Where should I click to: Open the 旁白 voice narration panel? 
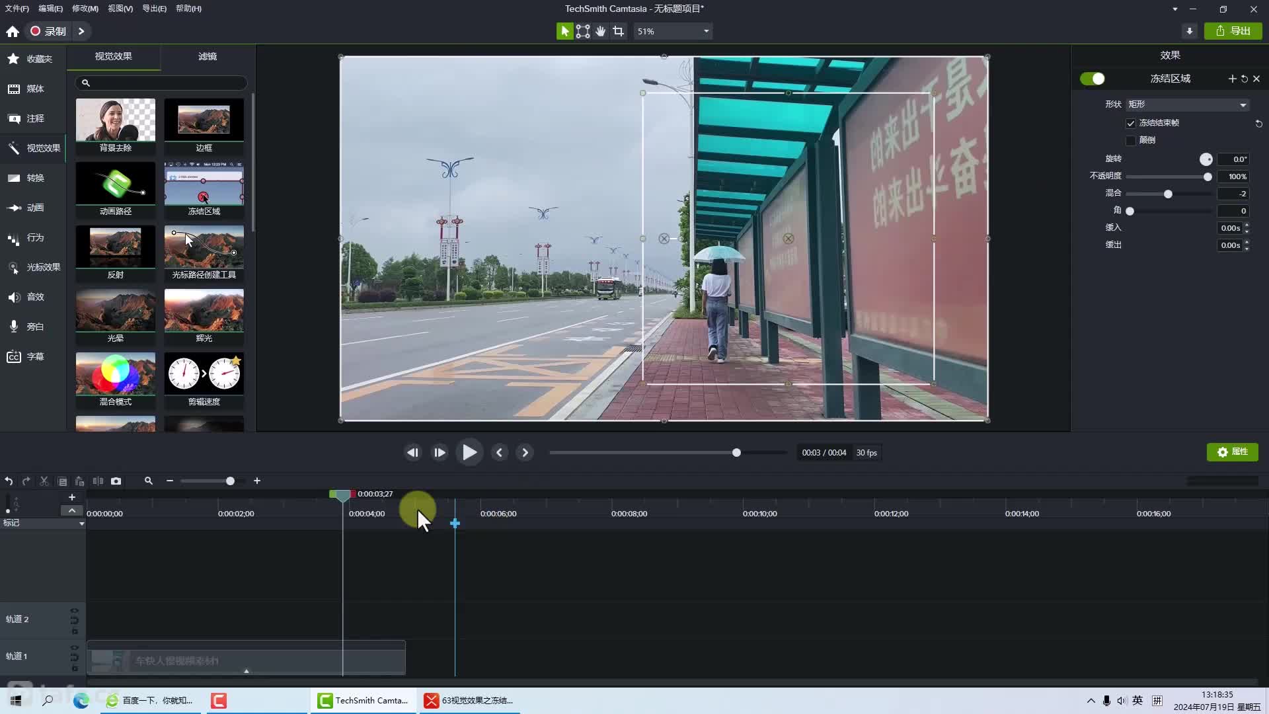[32, 327]
